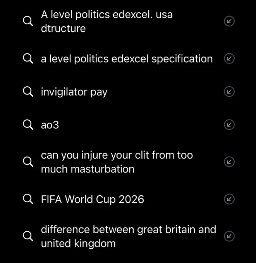Screen dimensions: 256x263
Task: Insert 'a level politics edexcel specification' via its arrow icon
Action: click(x=229, y=58)
